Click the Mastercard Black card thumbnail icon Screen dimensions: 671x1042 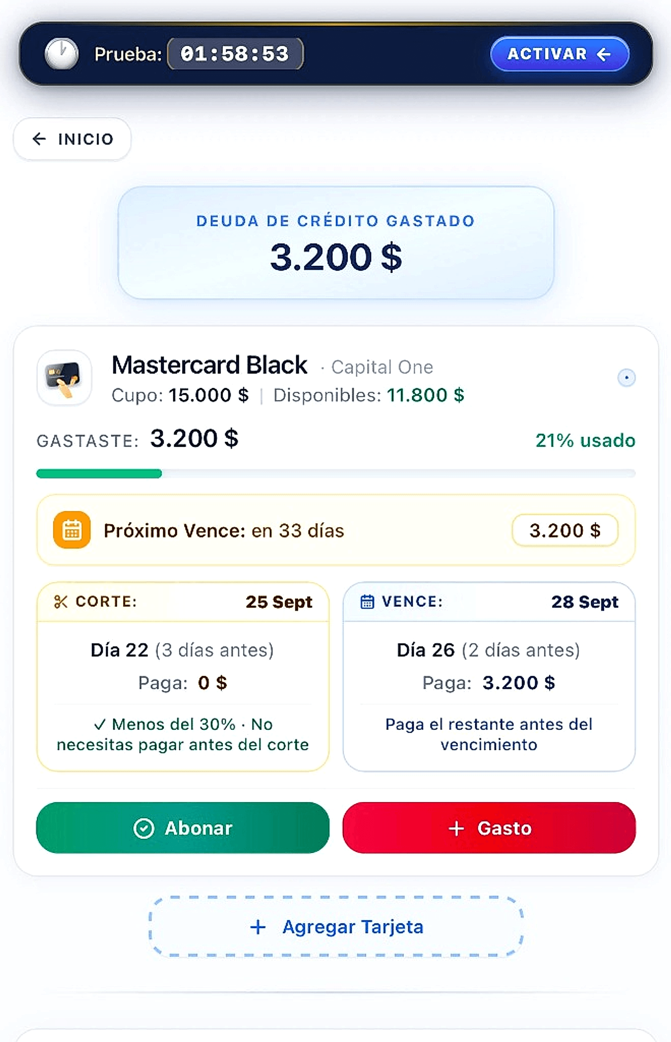tap(65, 378)
